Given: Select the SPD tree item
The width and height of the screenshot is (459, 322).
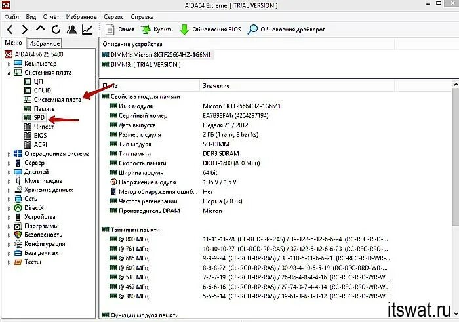Looking at the screenshot, I should click(39, 117).
